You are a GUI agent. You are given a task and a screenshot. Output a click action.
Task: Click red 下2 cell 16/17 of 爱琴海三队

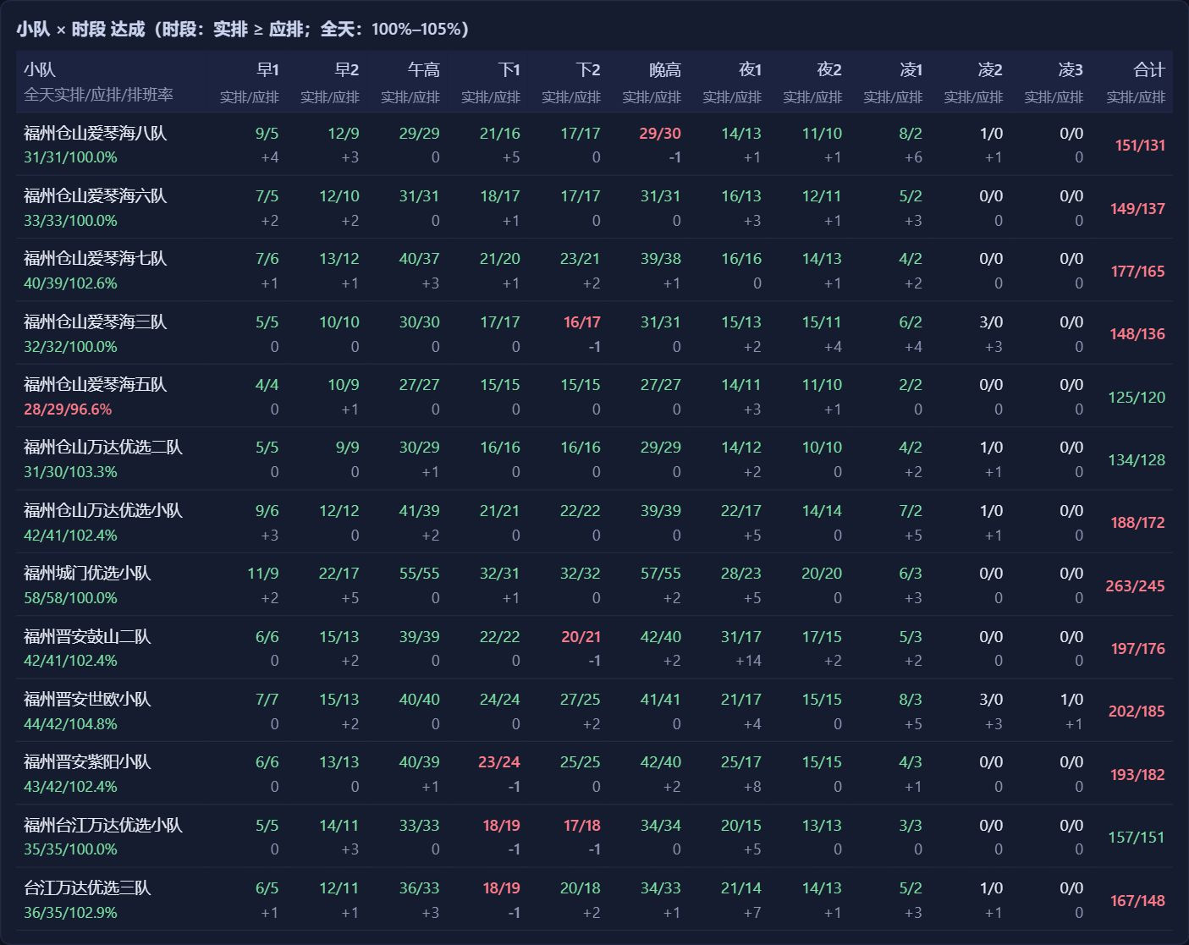(x=581, y=322)
